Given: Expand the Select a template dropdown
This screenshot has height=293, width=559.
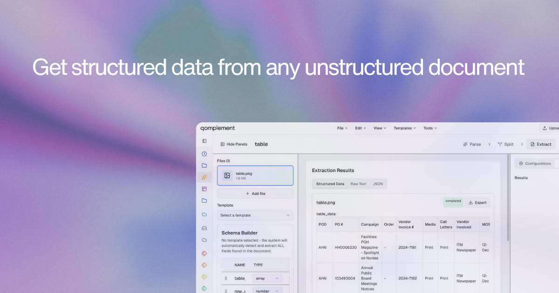Looking at the screenshot, I should [255, 215].
